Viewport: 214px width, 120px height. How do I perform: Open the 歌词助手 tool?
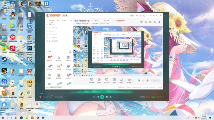tap(59, 76)
